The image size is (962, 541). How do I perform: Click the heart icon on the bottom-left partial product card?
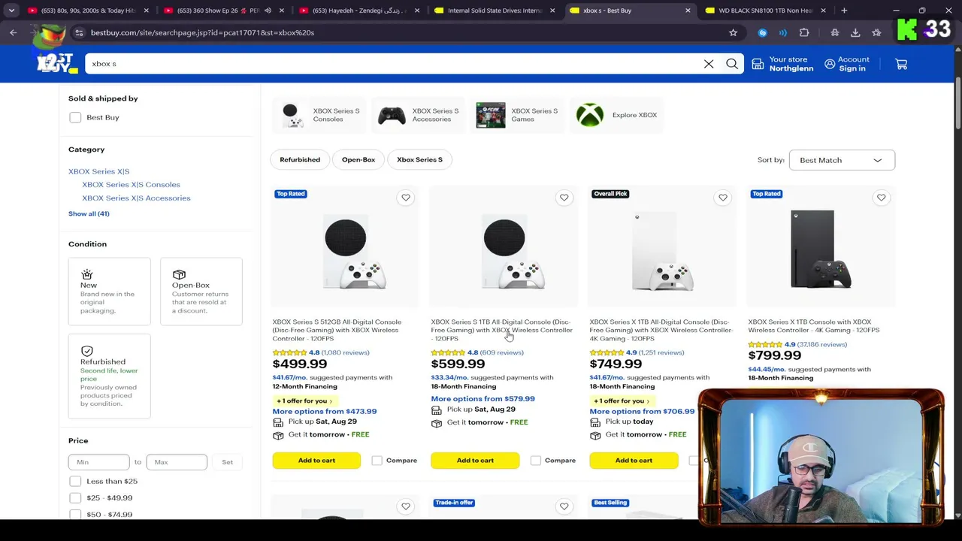(x=406, y=506)
